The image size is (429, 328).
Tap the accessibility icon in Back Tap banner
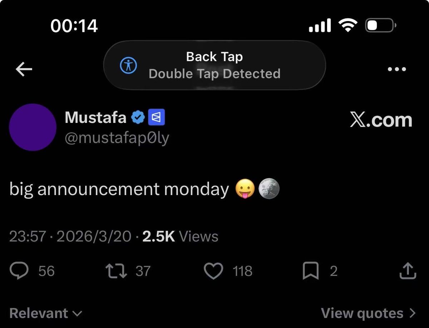click(x=128, y=65)
